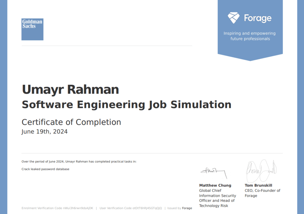Click Matthew Chung's handwritten signature

pyautogui.click(x=213, y=171)
